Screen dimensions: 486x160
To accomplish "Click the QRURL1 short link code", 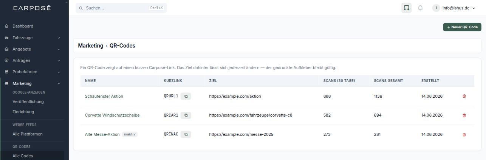I will point(171,96).
